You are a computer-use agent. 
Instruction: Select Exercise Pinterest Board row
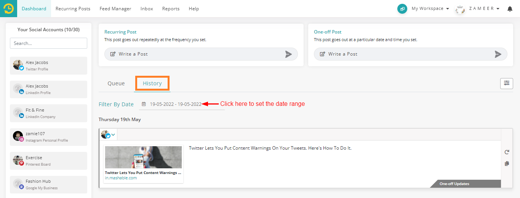pos(48,161)
